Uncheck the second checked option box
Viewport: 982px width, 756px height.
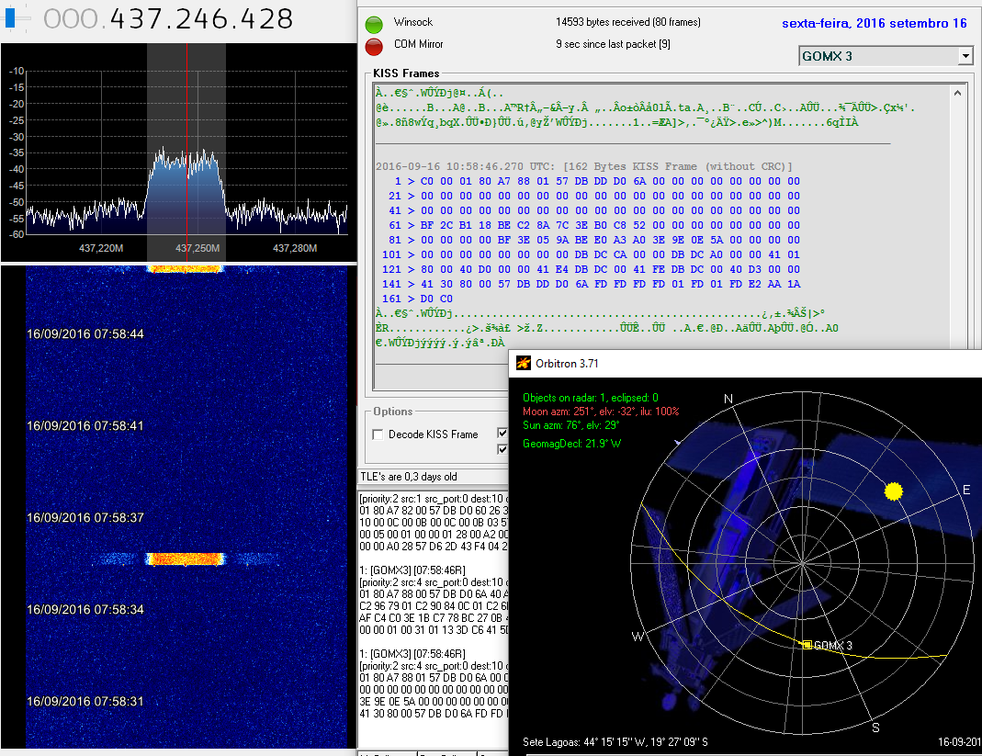[502, 449]
